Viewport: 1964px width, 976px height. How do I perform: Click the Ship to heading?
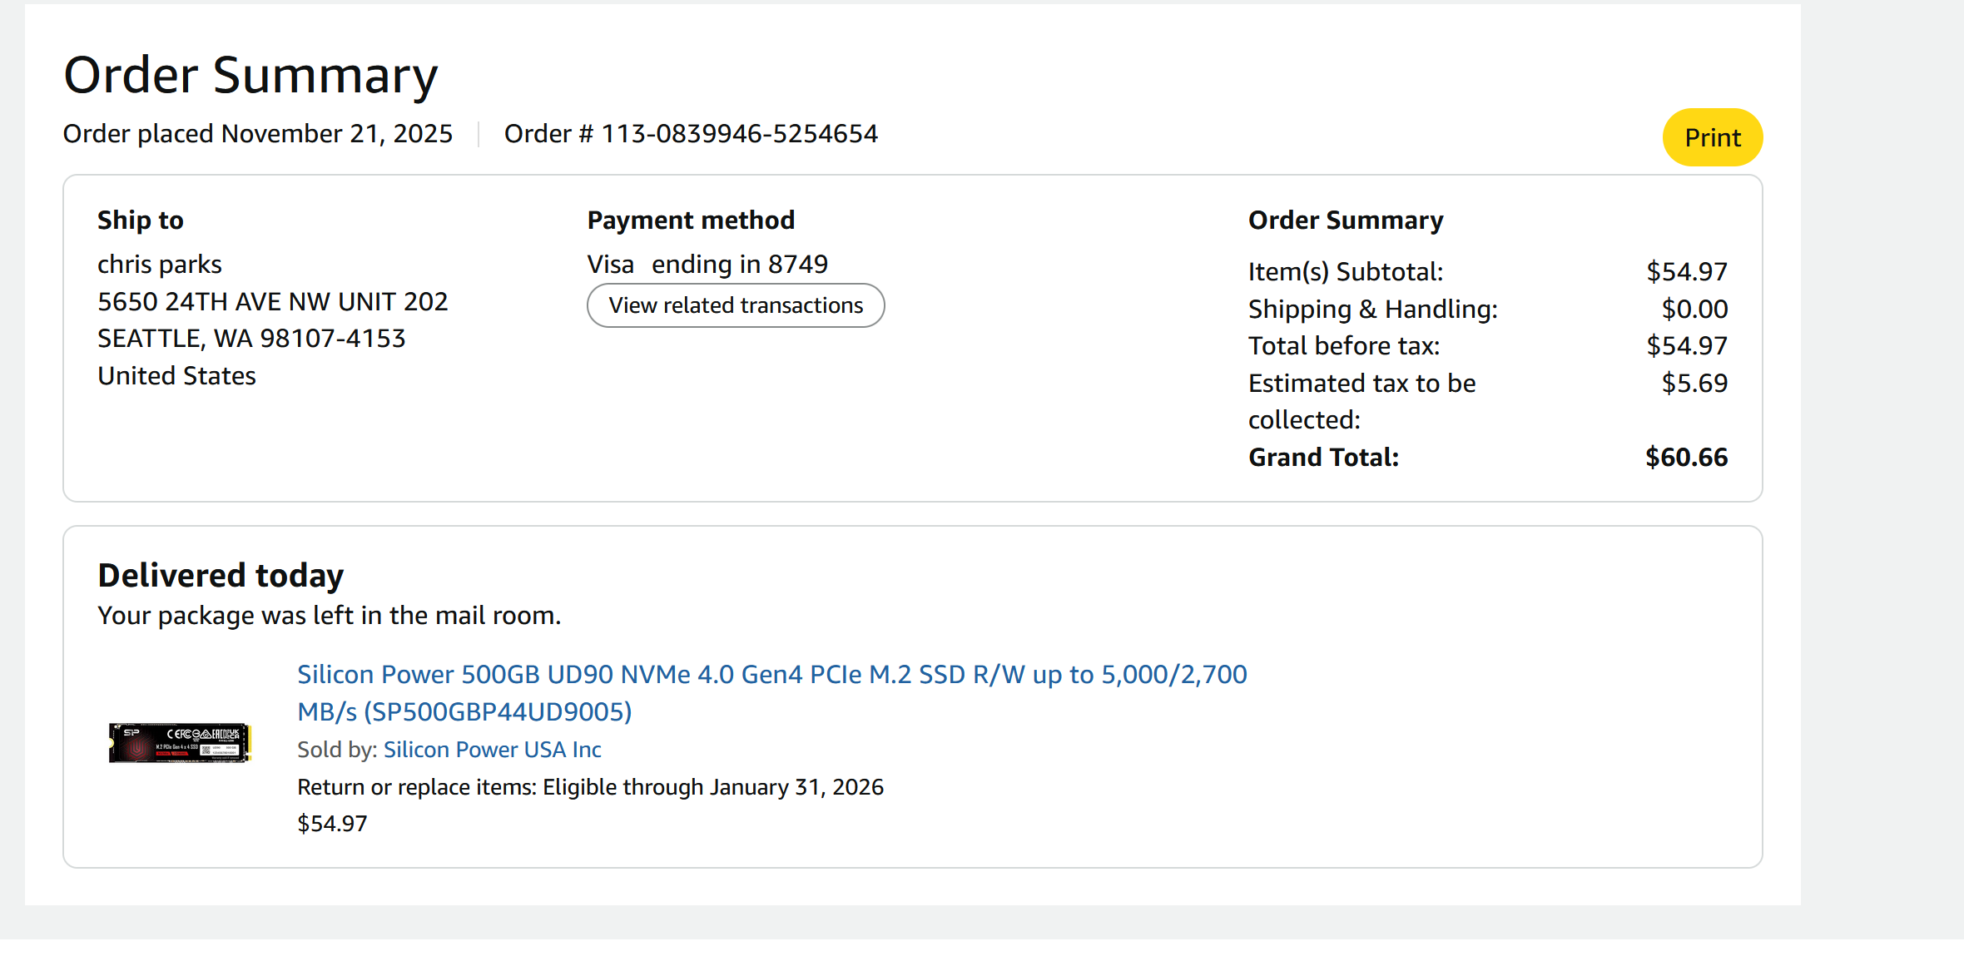pyautogui.click(x=141, y=220)
